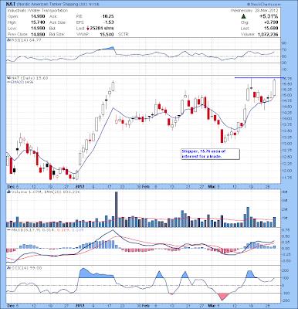Click the small icon before the RSI(14) label
Screen dimensions: 298x309
[8, 40]
